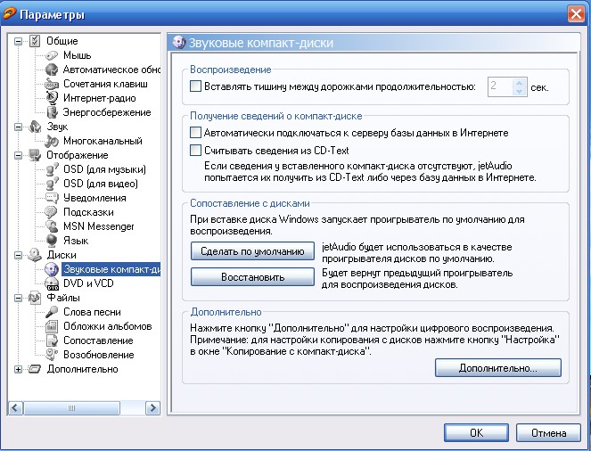
Task: Toggle automatic connection to Internet database server
Action: coord(196,133)
